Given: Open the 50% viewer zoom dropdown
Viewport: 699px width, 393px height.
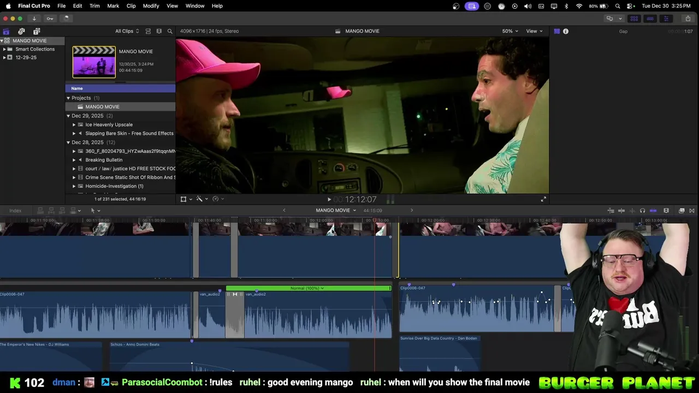Looking at the screenshot, I should [510, 31].
